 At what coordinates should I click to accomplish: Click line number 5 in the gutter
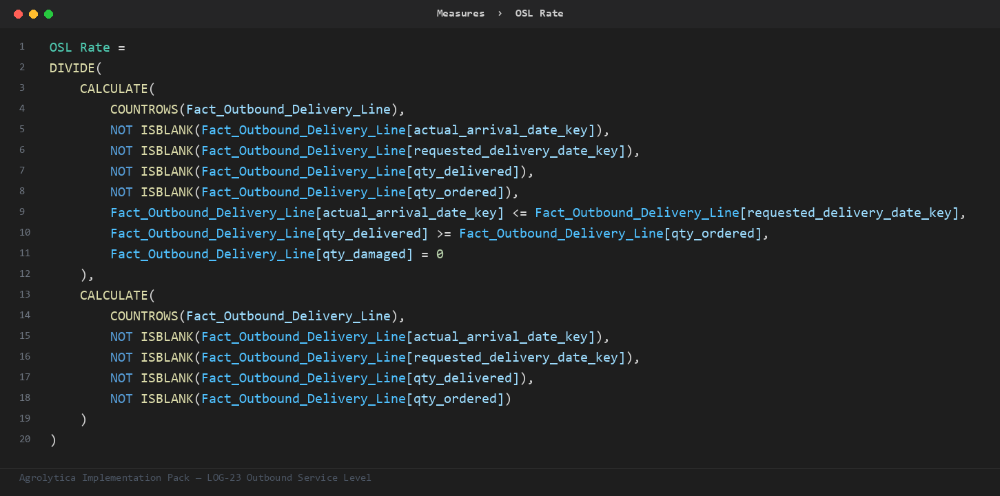(x=22, y=129)
